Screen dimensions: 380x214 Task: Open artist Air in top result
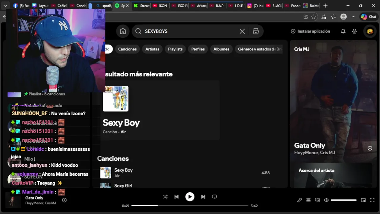pos(123,132)
